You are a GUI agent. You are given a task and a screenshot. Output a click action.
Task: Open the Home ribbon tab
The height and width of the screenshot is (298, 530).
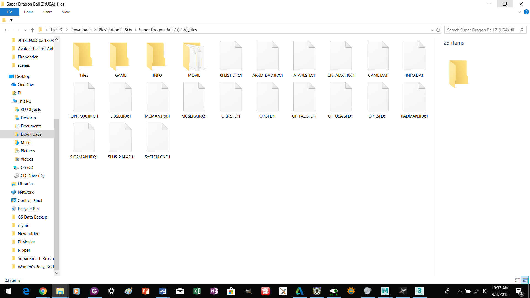(x=29, y=12)
